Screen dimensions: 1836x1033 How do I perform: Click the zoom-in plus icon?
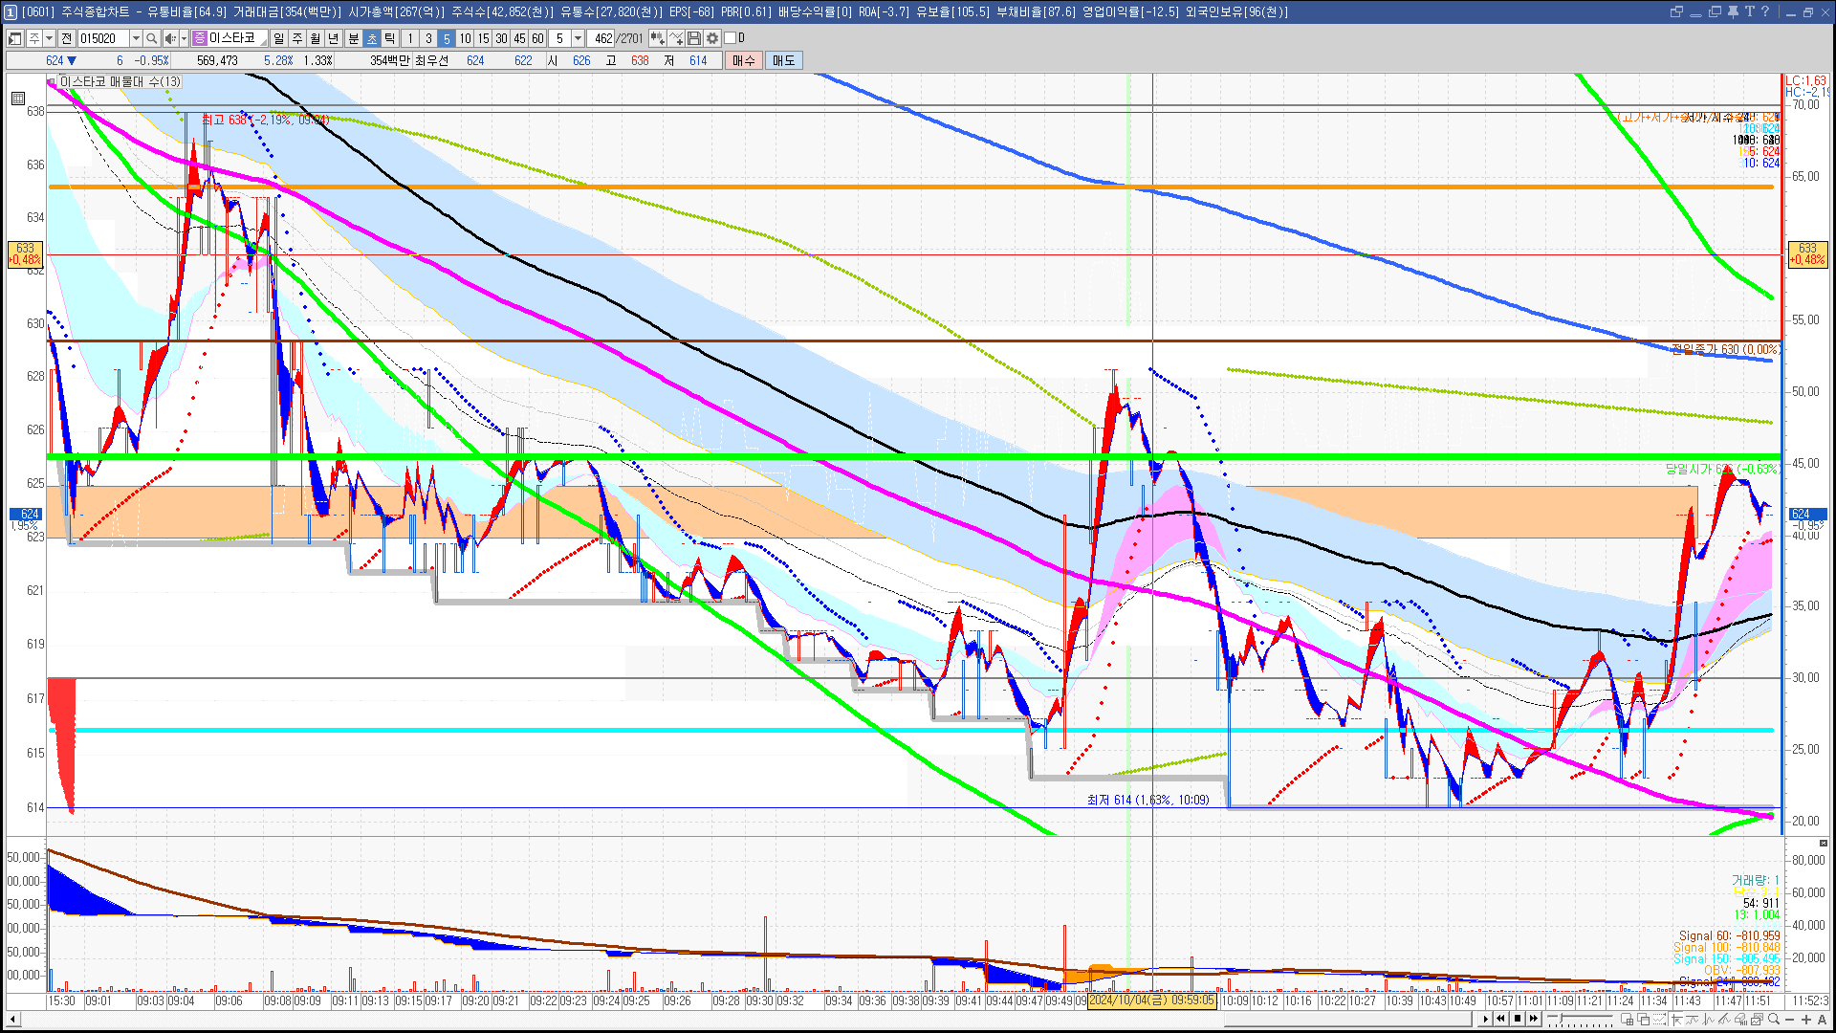(1806, 1020)
